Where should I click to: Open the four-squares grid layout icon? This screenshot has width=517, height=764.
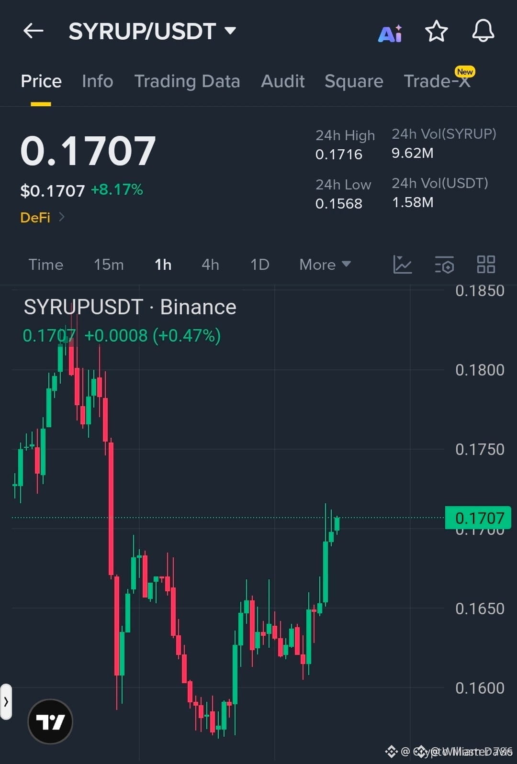click(x=486, y=264)
